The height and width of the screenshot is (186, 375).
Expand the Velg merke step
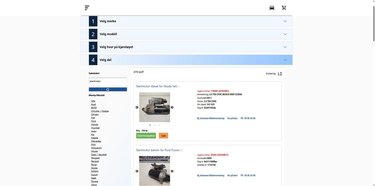click(186, 21)
